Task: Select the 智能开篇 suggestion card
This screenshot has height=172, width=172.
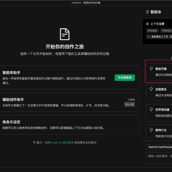Action: (x=159, y=72)
